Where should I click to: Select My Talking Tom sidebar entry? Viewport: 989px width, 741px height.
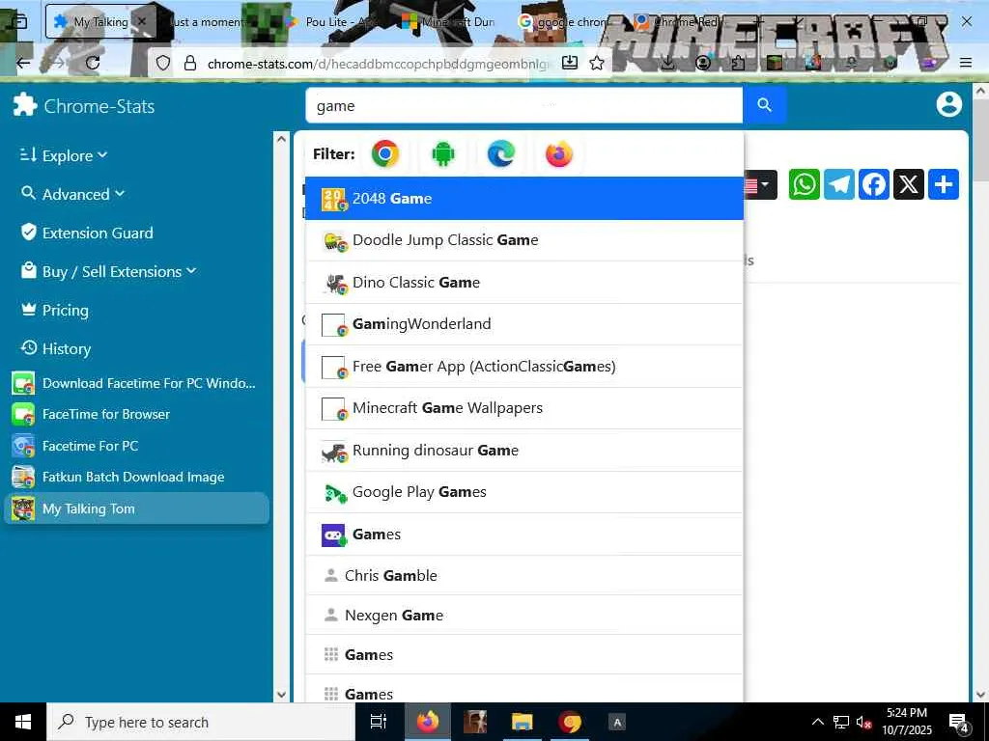[136, 508]
